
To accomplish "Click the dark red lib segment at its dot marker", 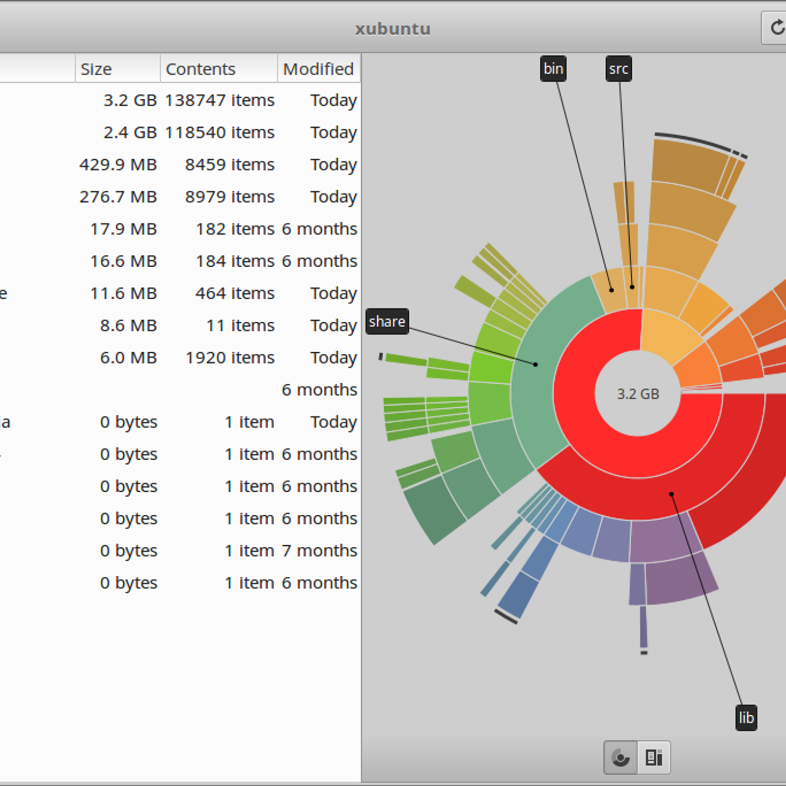I will click(672, 494).
